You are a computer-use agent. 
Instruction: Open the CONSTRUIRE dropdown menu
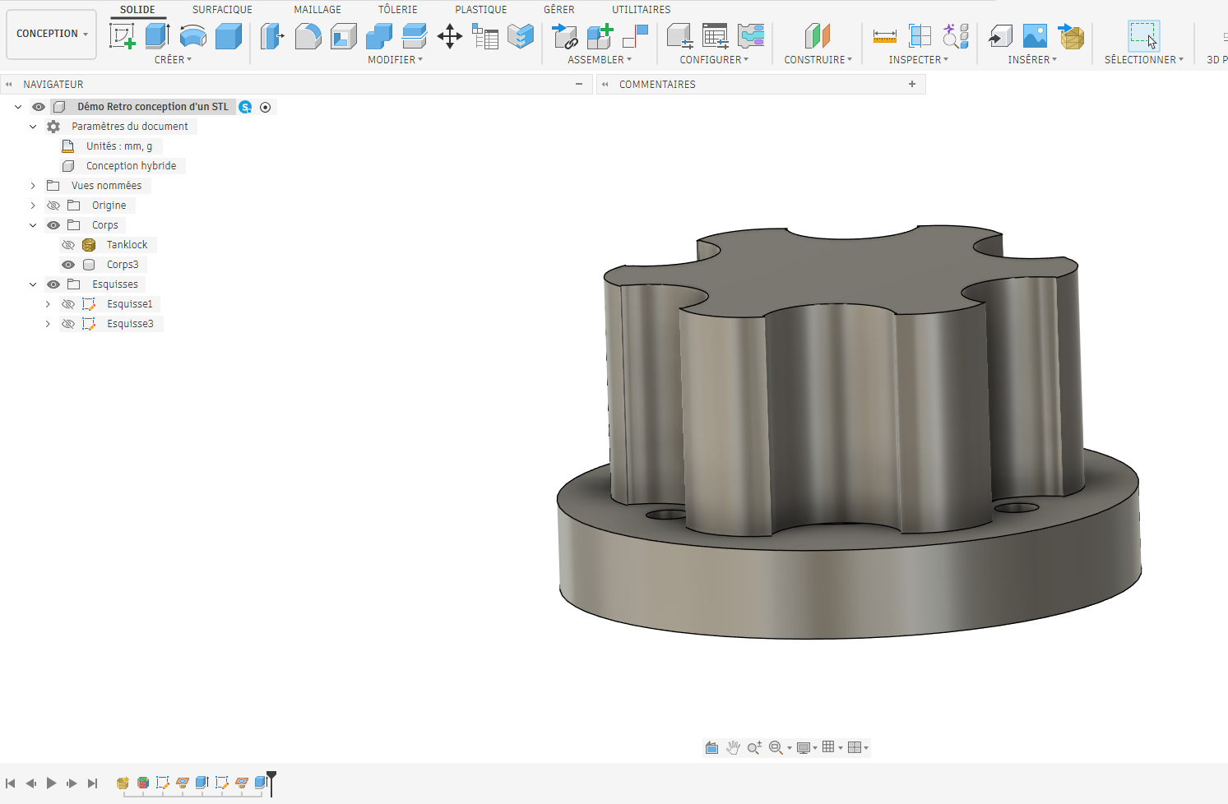(x=818, y=59)
